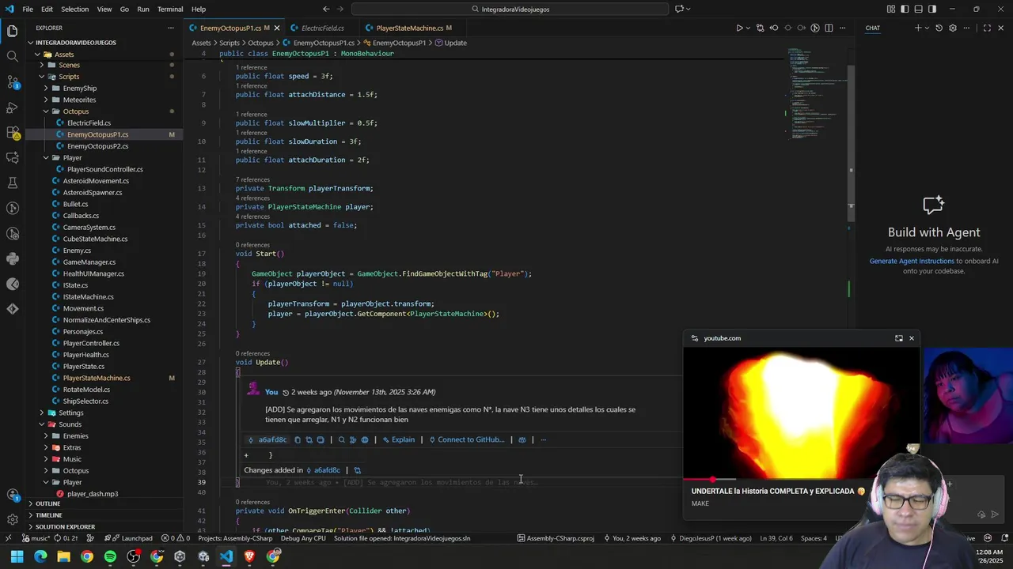The image size is (1013, 569).
Task: Open Spotify from the Windows taskbar
Action: pyautogui.click(x=110, y=556)
